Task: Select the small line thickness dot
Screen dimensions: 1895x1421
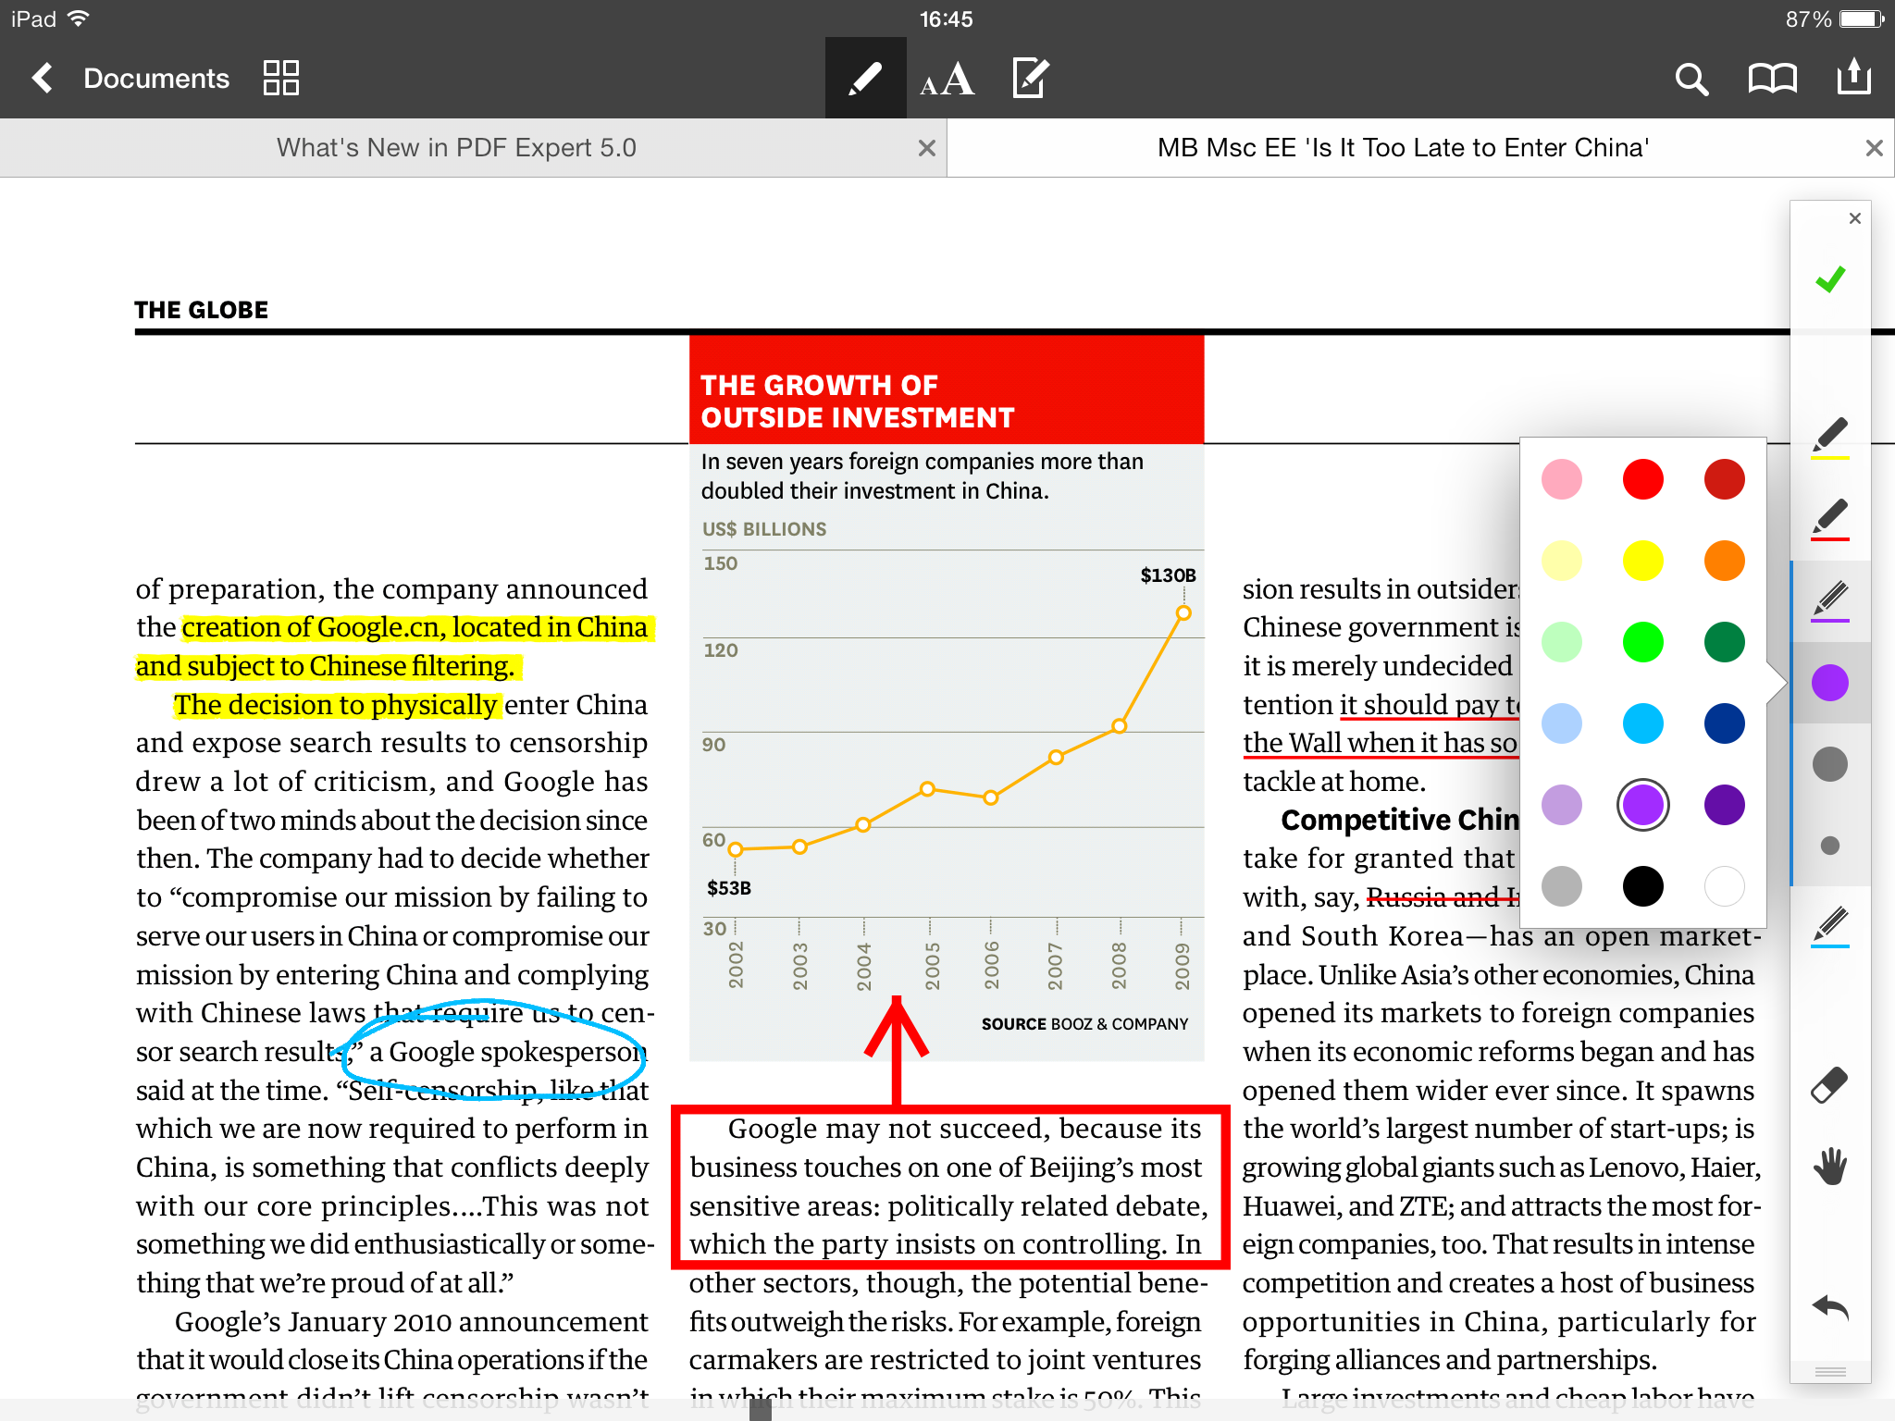Action: pos(1829,846)
